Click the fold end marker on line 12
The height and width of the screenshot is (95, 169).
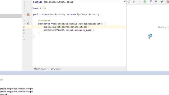tap(32, 33)
